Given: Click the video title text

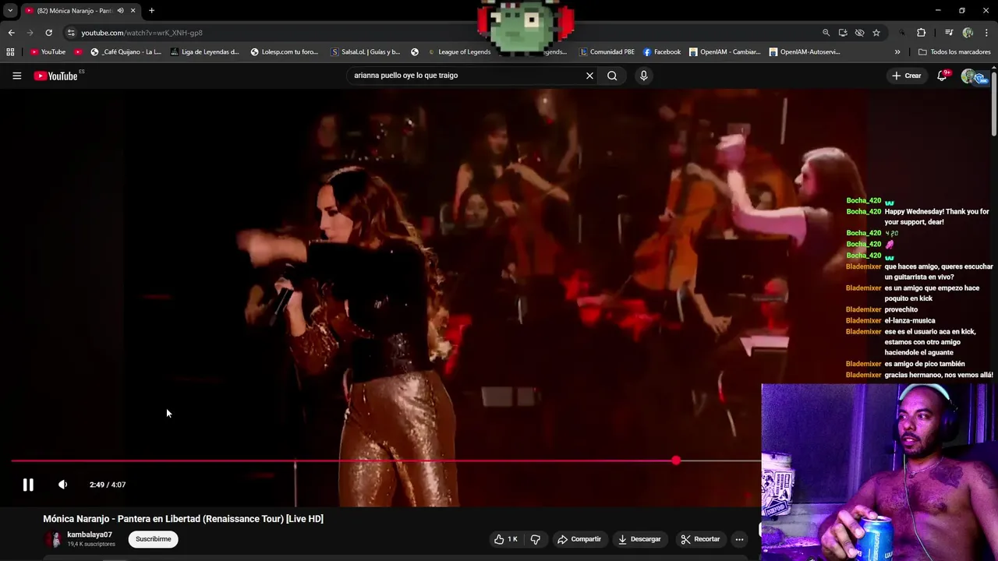Looking at the screenshot, I should [183, 519].
